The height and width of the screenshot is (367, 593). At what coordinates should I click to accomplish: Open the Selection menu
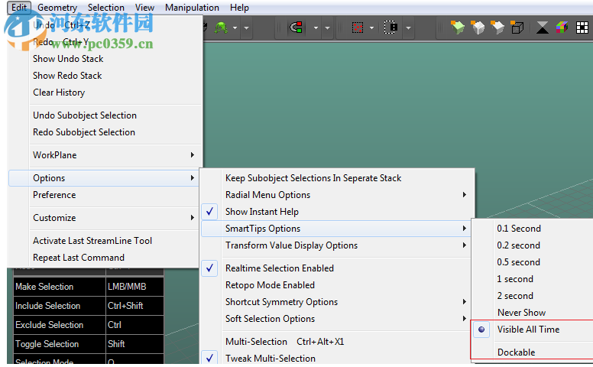[x=106, y=8]
